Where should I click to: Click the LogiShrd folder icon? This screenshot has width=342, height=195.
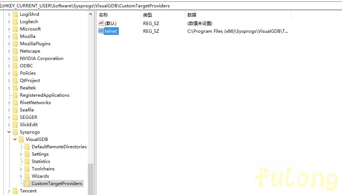click(15, 14)
